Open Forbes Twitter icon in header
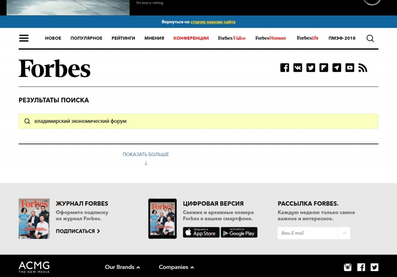Viewport: 397px width, 277px height. pos(311,68)
